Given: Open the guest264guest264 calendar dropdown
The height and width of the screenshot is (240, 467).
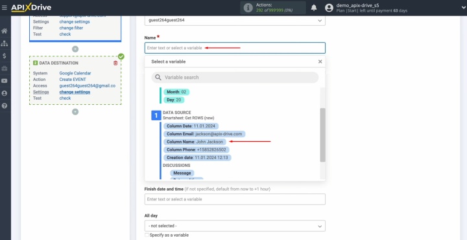Looking at the screenshot, I should [235, 21].
